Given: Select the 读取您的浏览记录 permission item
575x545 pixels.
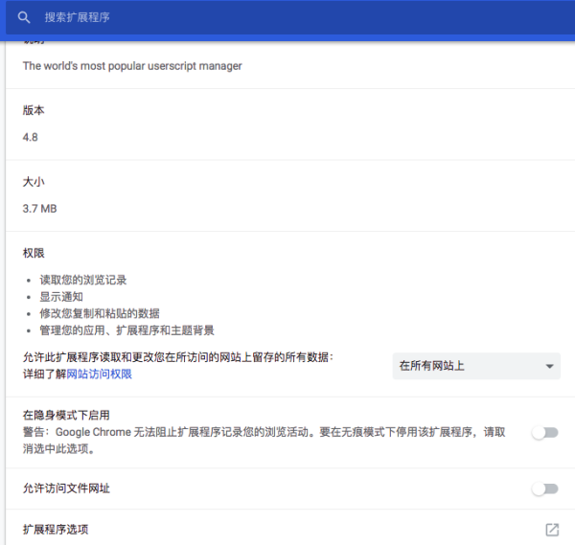Looking at the screenshot, I should coord(83,280).
